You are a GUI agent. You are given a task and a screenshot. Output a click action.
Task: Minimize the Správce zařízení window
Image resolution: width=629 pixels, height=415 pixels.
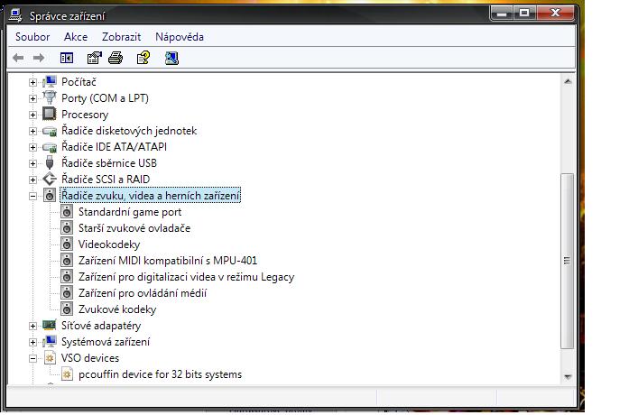click(502, 14)
